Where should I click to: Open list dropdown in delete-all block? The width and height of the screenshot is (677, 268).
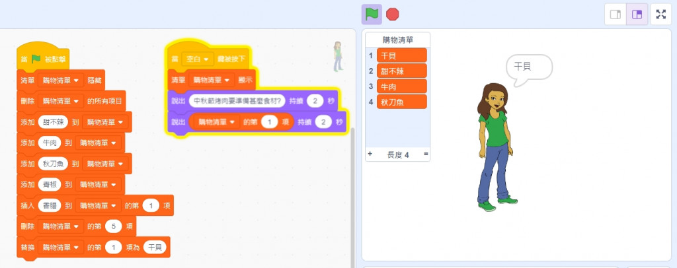tap(60, 101)
